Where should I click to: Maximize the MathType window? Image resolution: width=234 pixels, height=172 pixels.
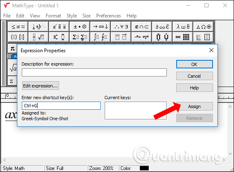tap(207, 6)
